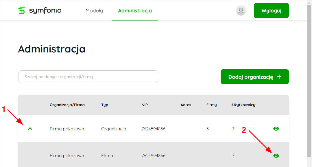Viewport: 312px width, 167px height.
Task: Click the Użytkownicy column header
Action: pyautogui.click(x=243, y=105)
